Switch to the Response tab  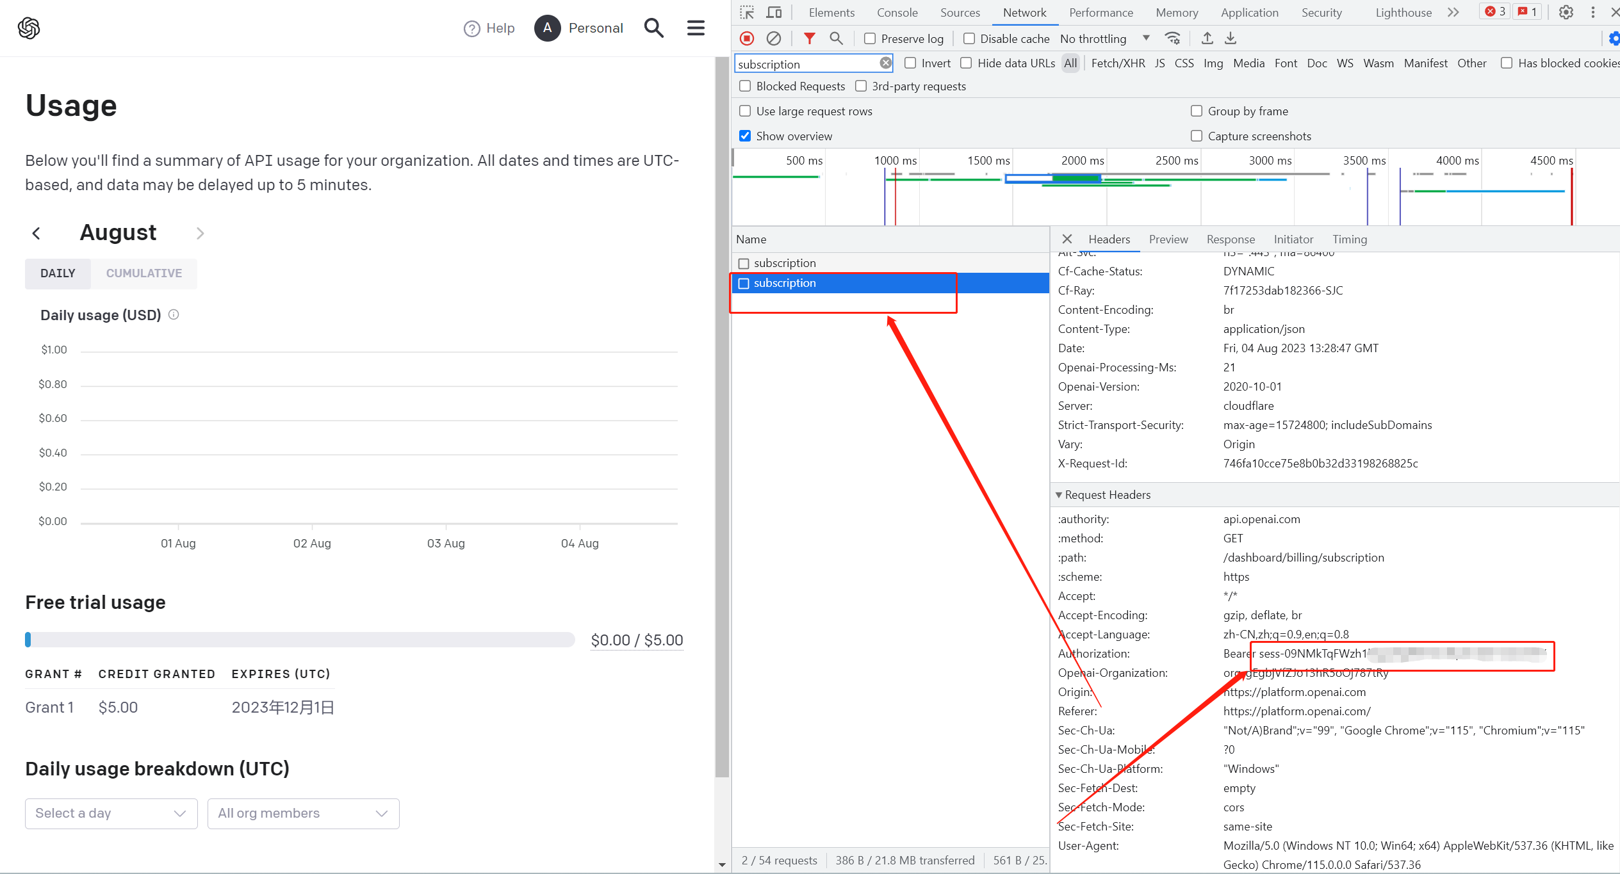pyautogui.click(x=1230, y=239)
